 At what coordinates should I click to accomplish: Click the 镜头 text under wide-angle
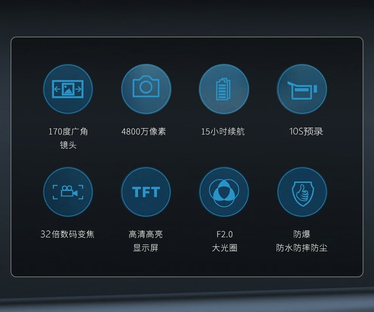pyautogui.click(x=68, y=145)
